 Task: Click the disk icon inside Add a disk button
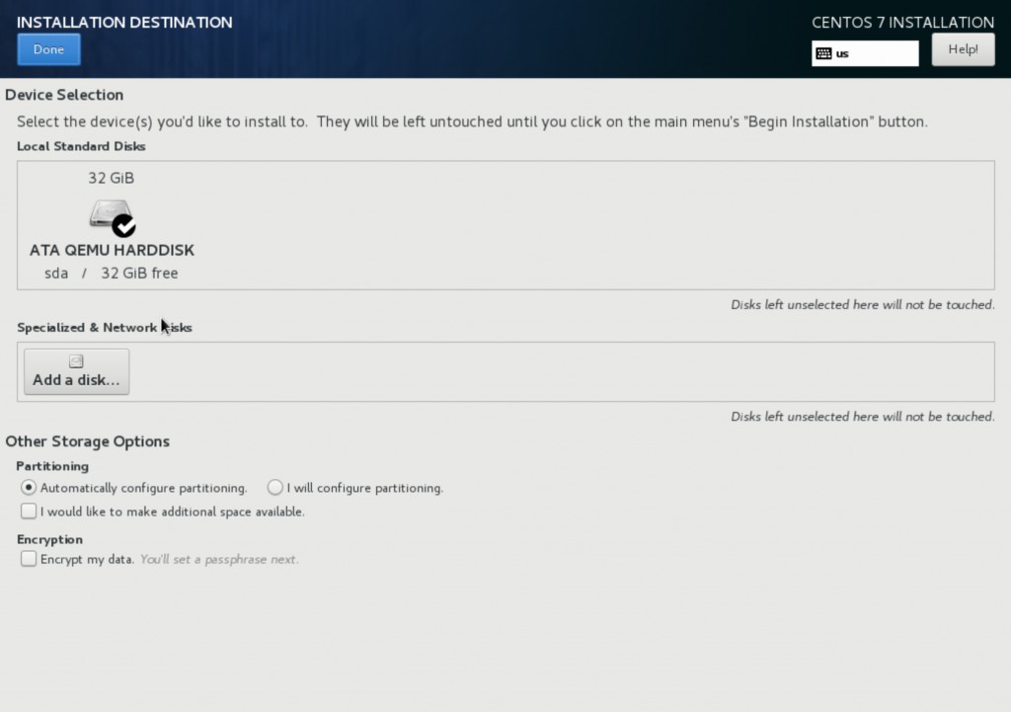74,359
